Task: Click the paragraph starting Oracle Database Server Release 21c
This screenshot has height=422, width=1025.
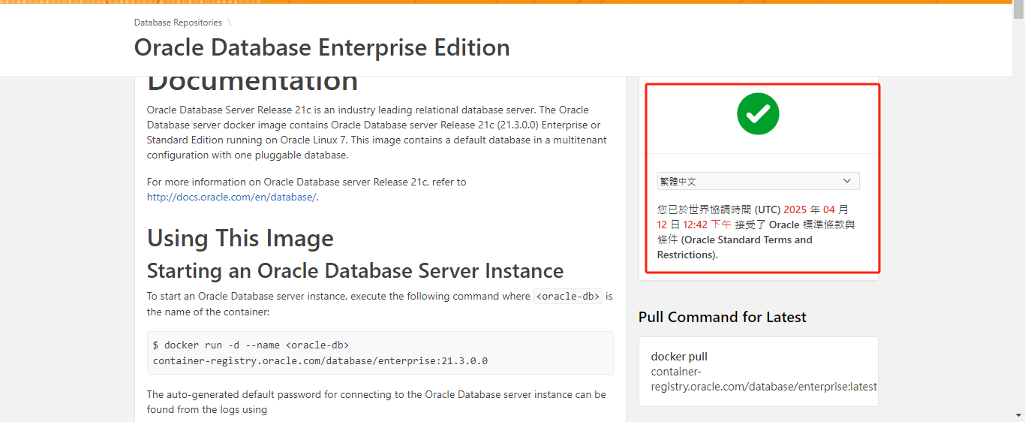Action: 377,132
